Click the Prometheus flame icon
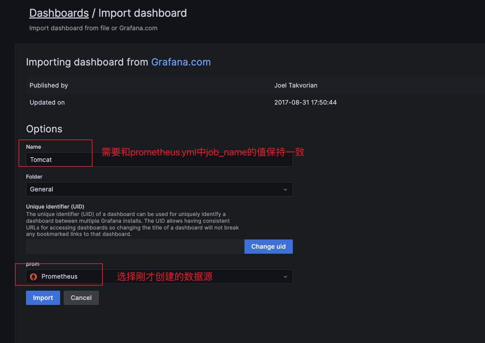The image size is (485, 343). pos(34,276)
